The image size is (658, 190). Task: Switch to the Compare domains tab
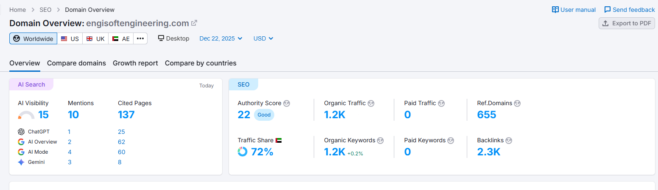76,63
